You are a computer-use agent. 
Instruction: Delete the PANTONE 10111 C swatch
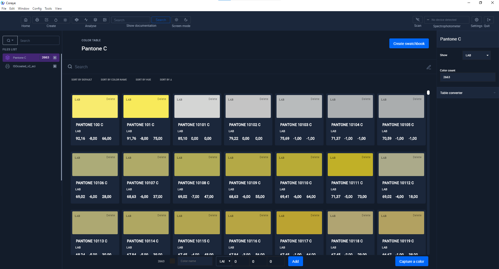[x=366, y=157]
